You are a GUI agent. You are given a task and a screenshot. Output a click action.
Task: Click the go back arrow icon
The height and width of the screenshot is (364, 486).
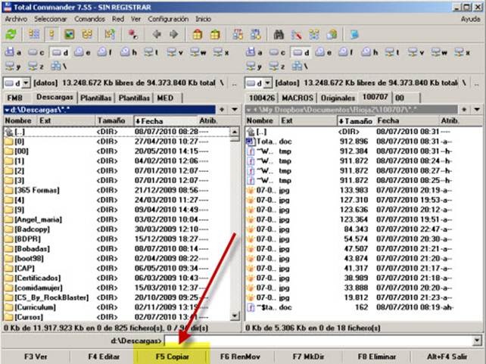tap(157, 34)
